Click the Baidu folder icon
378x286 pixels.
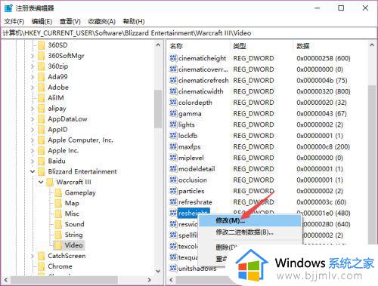41,161
